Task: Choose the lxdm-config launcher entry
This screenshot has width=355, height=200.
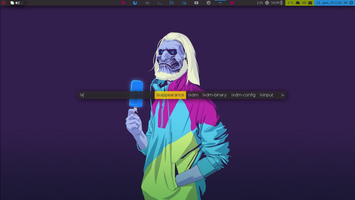Action: pos(243,95)
